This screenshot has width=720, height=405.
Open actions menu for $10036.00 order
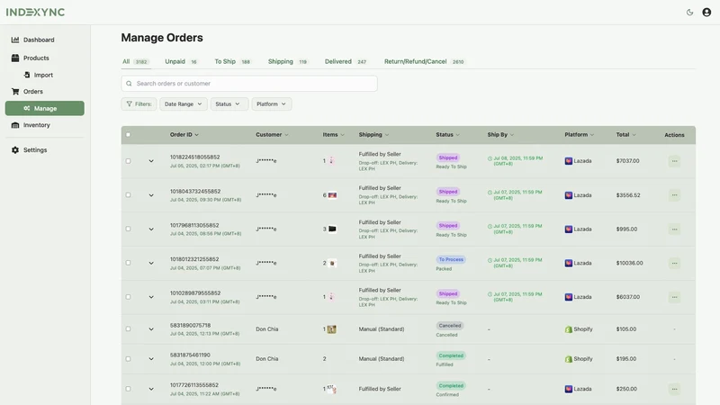[674, 263]
